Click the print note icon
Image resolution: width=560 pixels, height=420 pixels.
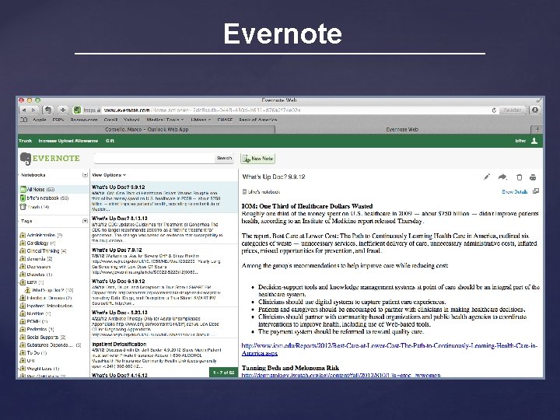point(533,177)
